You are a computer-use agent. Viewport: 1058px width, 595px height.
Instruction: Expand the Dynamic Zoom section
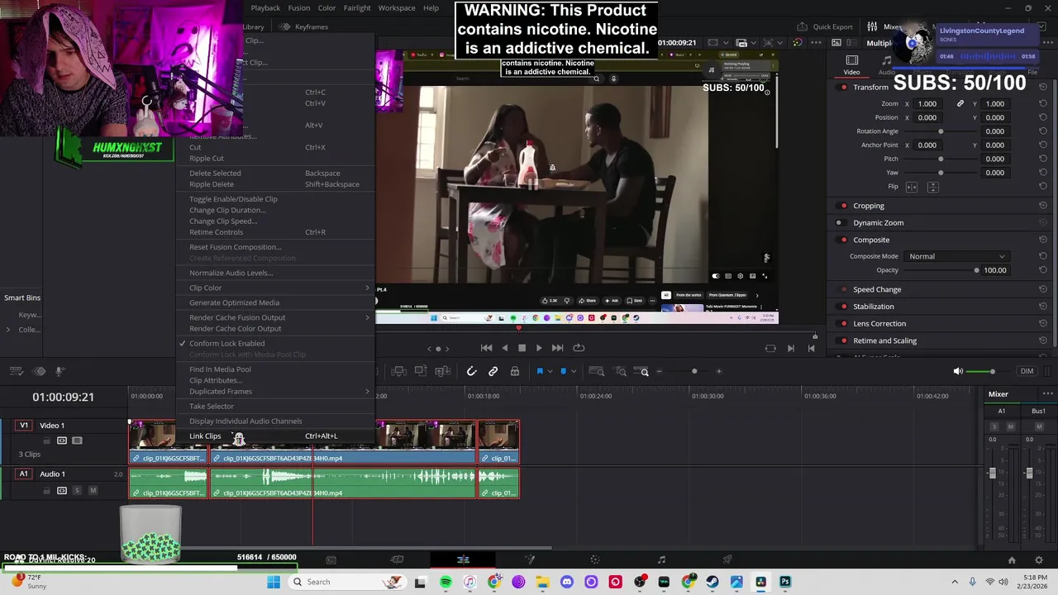879,223
